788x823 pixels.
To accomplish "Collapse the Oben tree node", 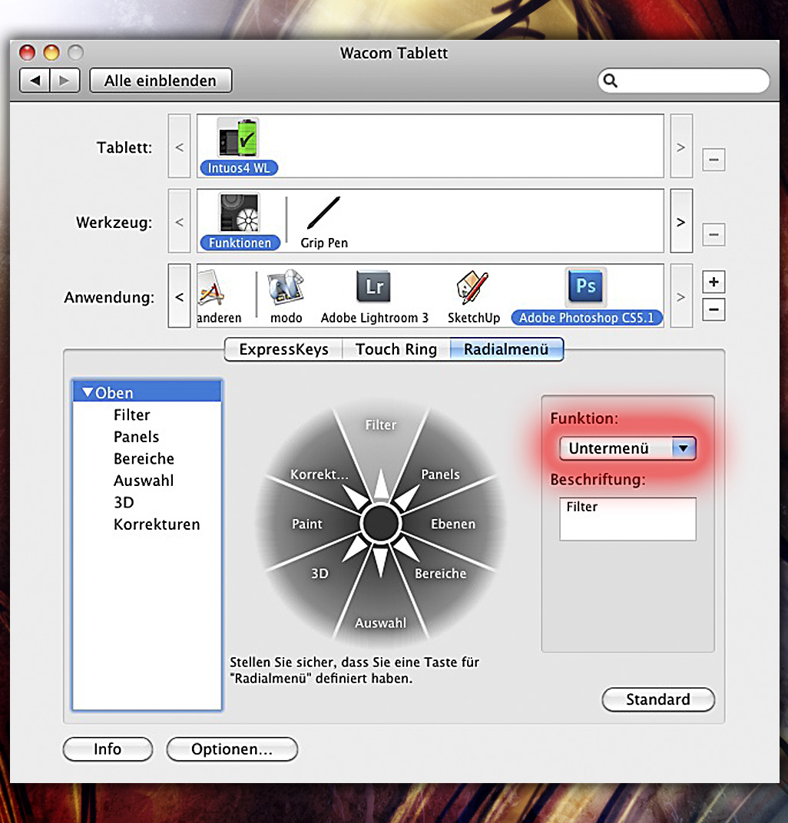I will (x=88, y=393).
